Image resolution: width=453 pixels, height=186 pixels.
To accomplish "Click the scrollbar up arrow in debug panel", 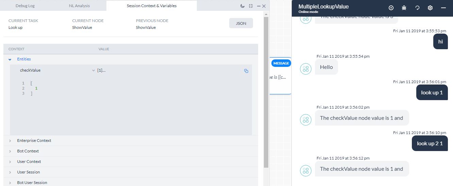I will coord(266,14).
